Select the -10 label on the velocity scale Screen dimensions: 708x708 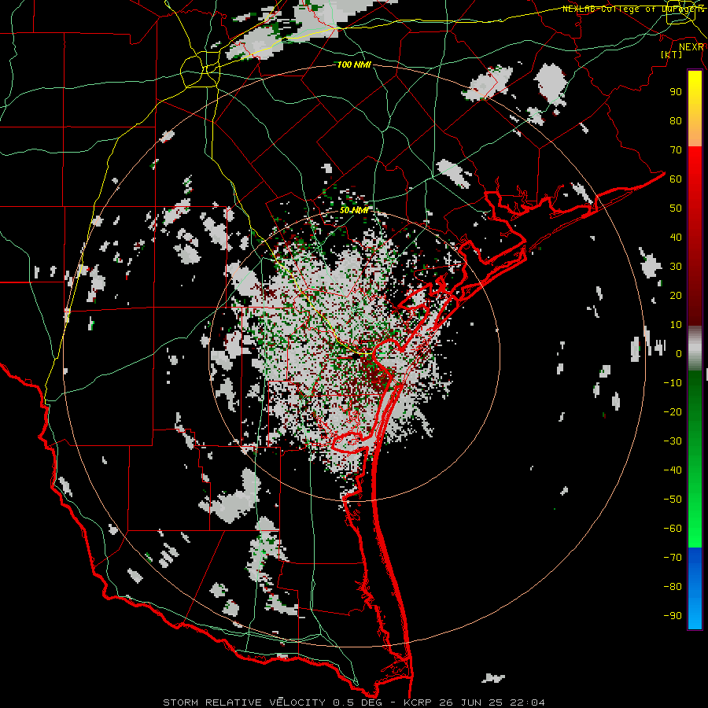point(673,383)
